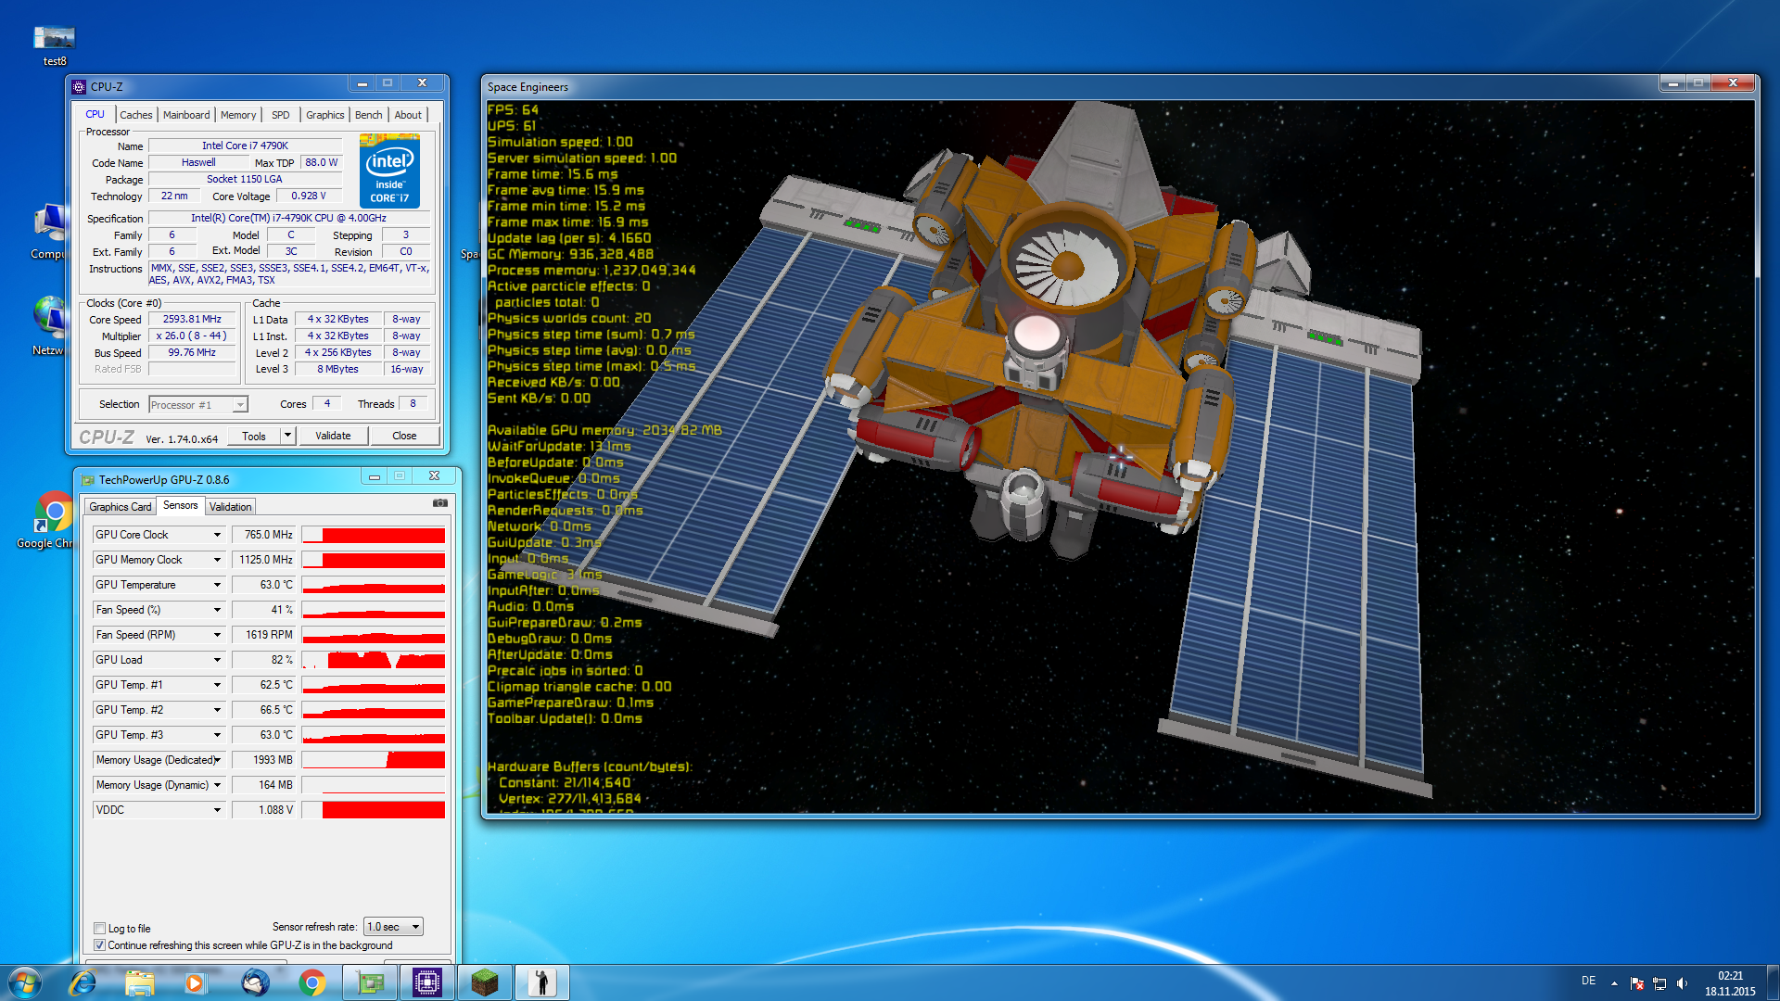Open Google Chrome from the taskbar
Image resolution: width=1780 pixels, height=1001 pixels.
tap(312, 982)
